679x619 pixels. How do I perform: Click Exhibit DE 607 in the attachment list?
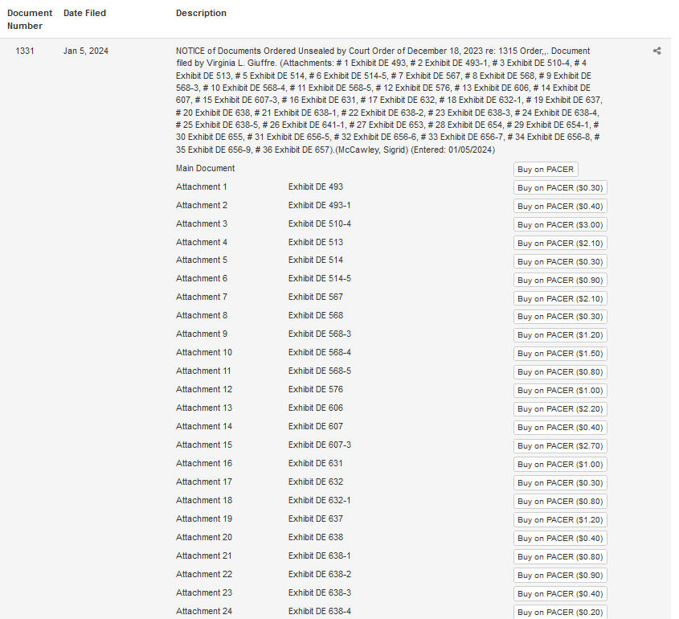(x=316, y=426)
